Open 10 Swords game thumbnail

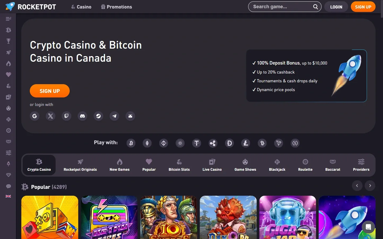point(169,217)
